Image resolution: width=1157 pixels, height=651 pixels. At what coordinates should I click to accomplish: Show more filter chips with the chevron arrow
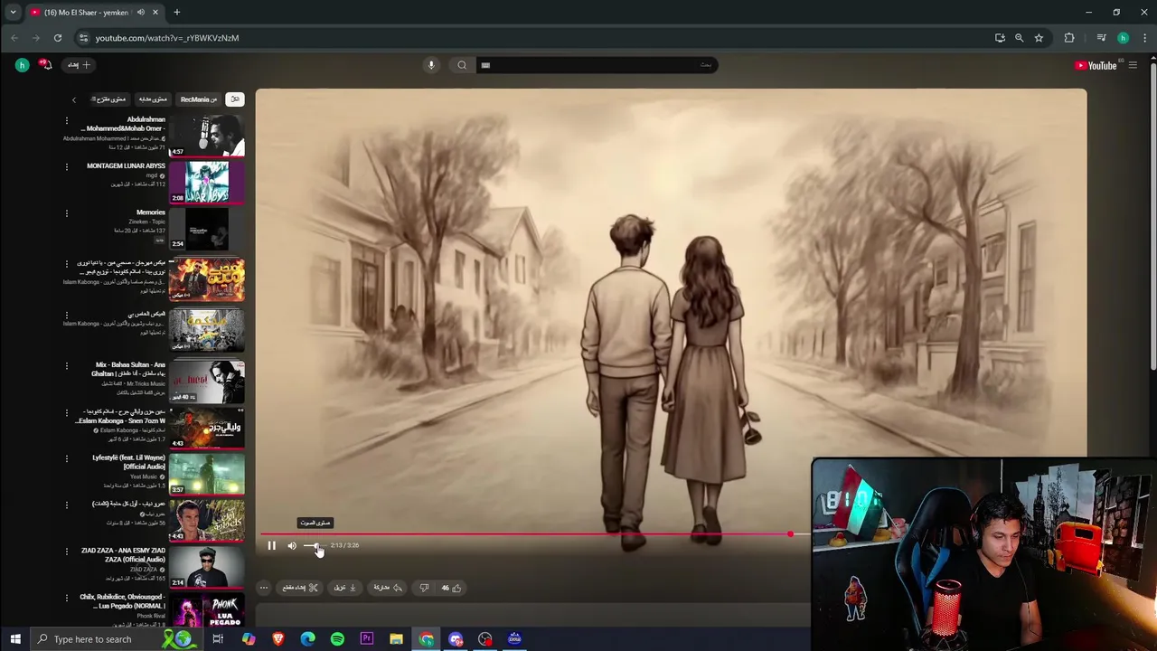(x=74, y=99)
